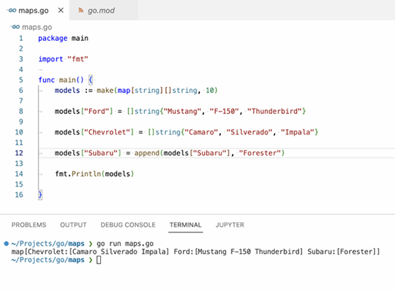Viewport: 395px width, 290px height.
Task: Click the "Chevrolet" map key string
Action: pyautogui.click(x=103, y=132)
